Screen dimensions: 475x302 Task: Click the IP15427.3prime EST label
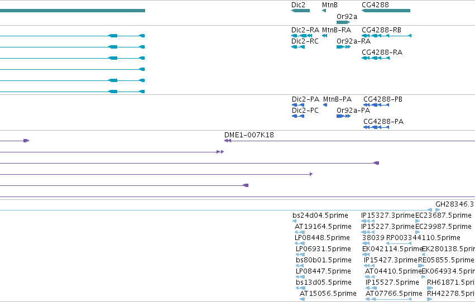pyautogui.click(x=391, y=260)
